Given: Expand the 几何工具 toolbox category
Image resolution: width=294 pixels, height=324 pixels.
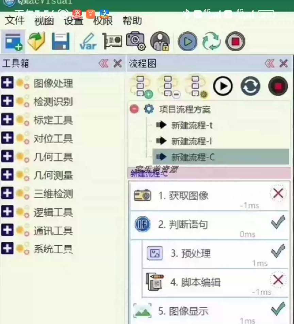Looking at the screenshot, I should tap(7, 156).
